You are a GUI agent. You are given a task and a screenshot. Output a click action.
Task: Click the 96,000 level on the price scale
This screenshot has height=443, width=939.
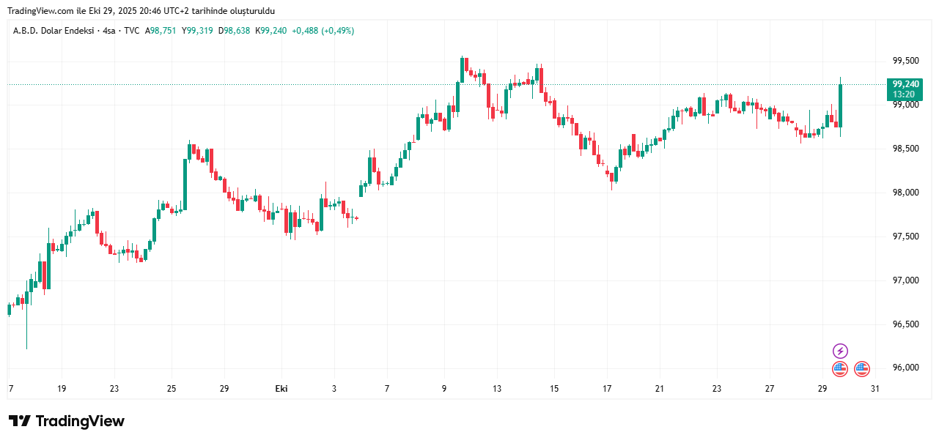coord(905,368)
